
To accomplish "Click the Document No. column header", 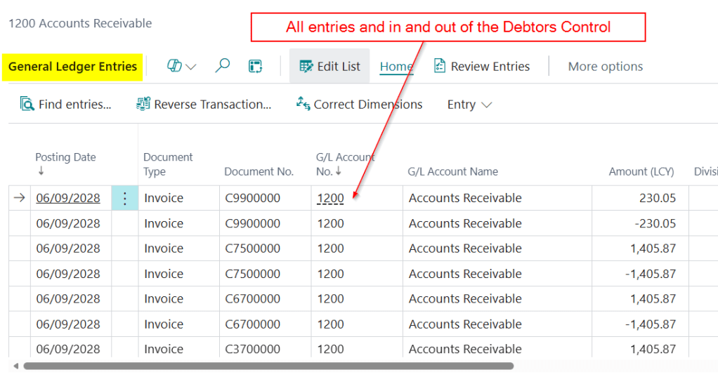I will pos(259,171).
